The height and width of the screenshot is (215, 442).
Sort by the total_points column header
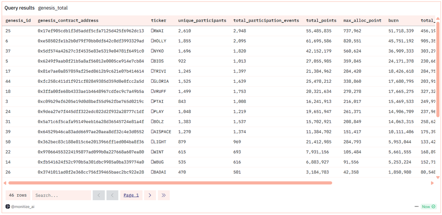coord(321,21)
